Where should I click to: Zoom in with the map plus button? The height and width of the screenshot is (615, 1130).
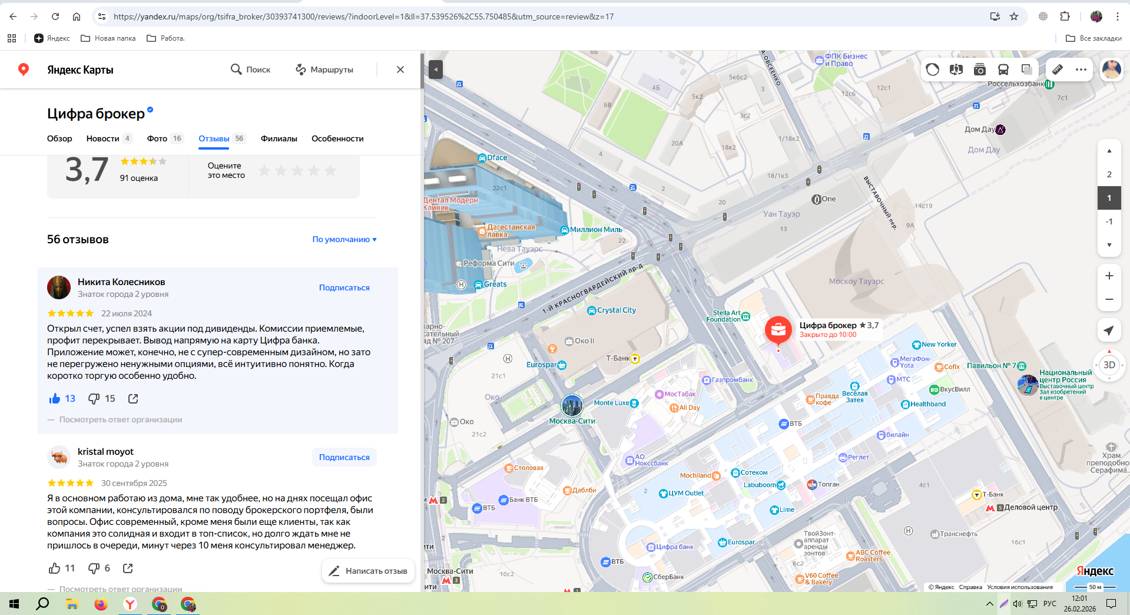[x=1109, y=276]
